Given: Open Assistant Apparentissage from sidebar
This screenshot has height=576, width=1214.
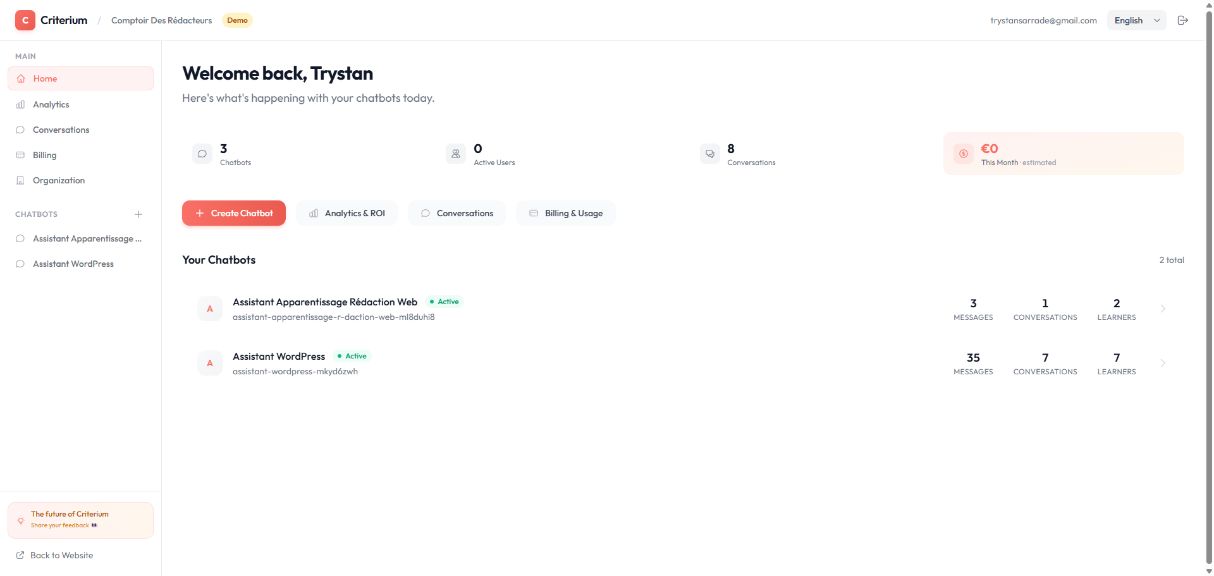Looking at the screenshot, I should 87,238.
